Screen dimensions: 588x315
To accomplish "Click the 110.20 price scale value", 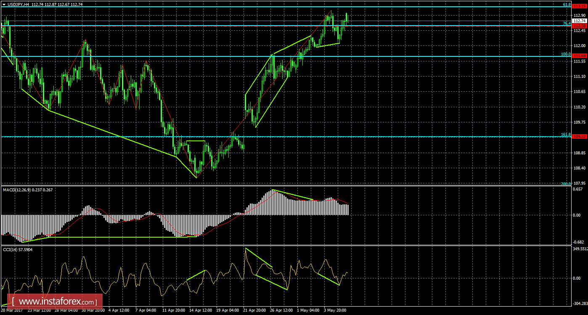I will coord(580,107).
